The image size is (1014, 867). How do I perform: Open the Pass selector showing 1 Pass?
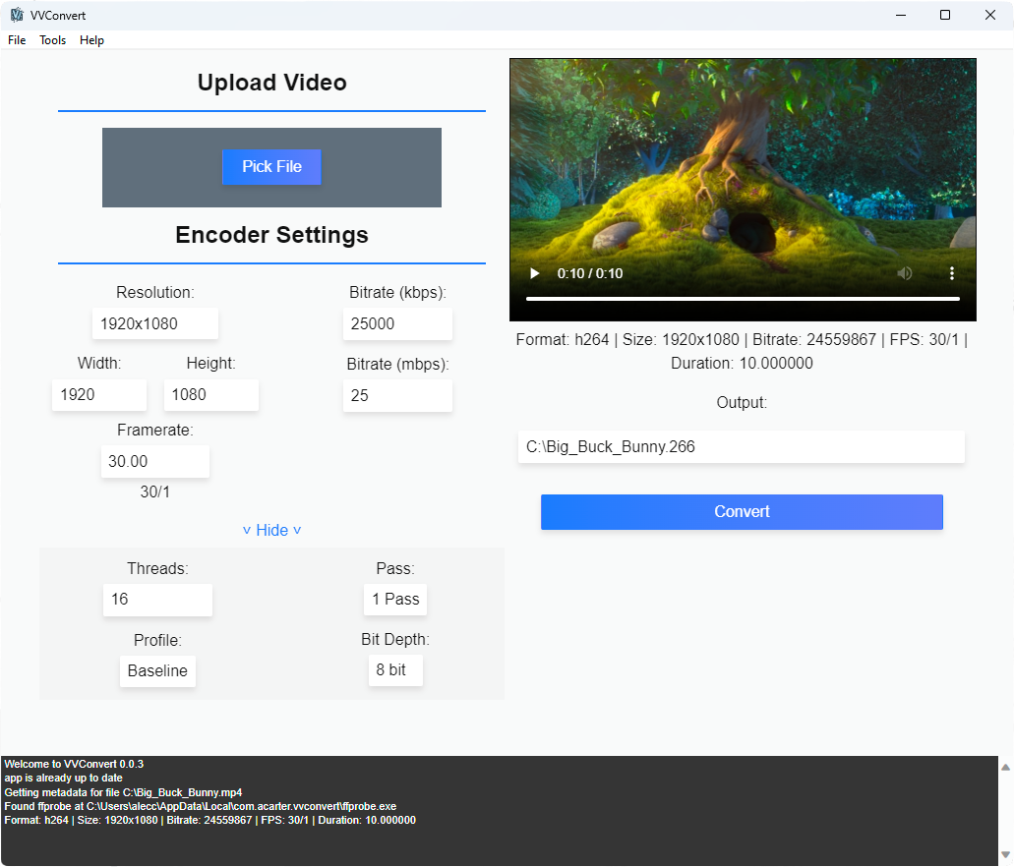pos(395,600)
